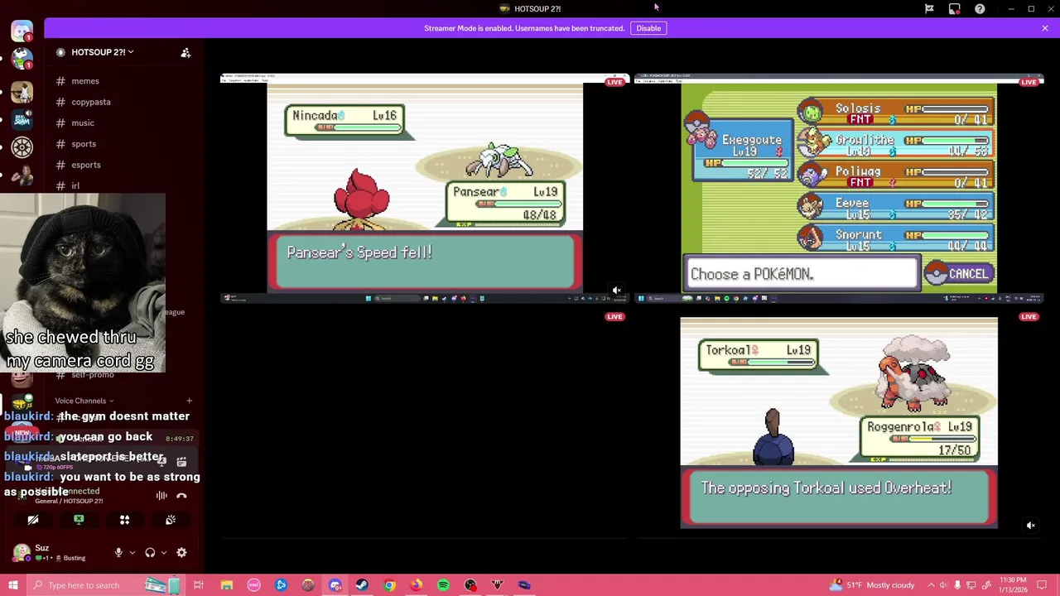Open the music text channel
Viewport: 1060px width, 596px height.
pyautogui.click(x=83, y=123)
